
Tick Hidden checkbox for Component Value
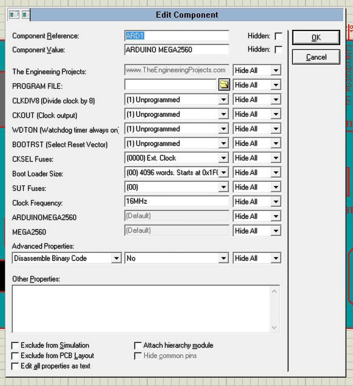[x=278, y=49]
